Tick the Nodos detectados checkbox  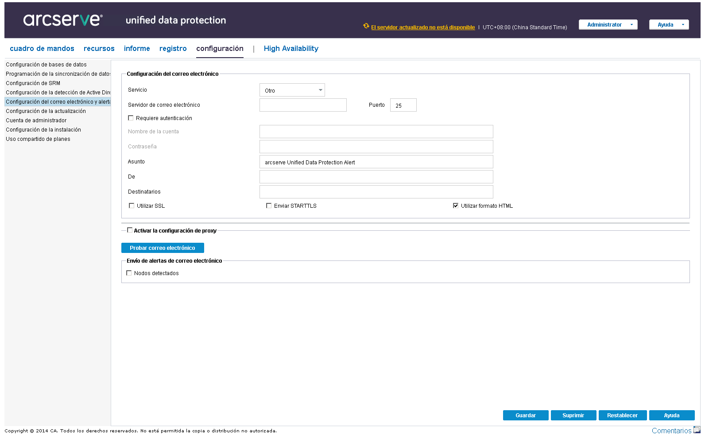129,273
